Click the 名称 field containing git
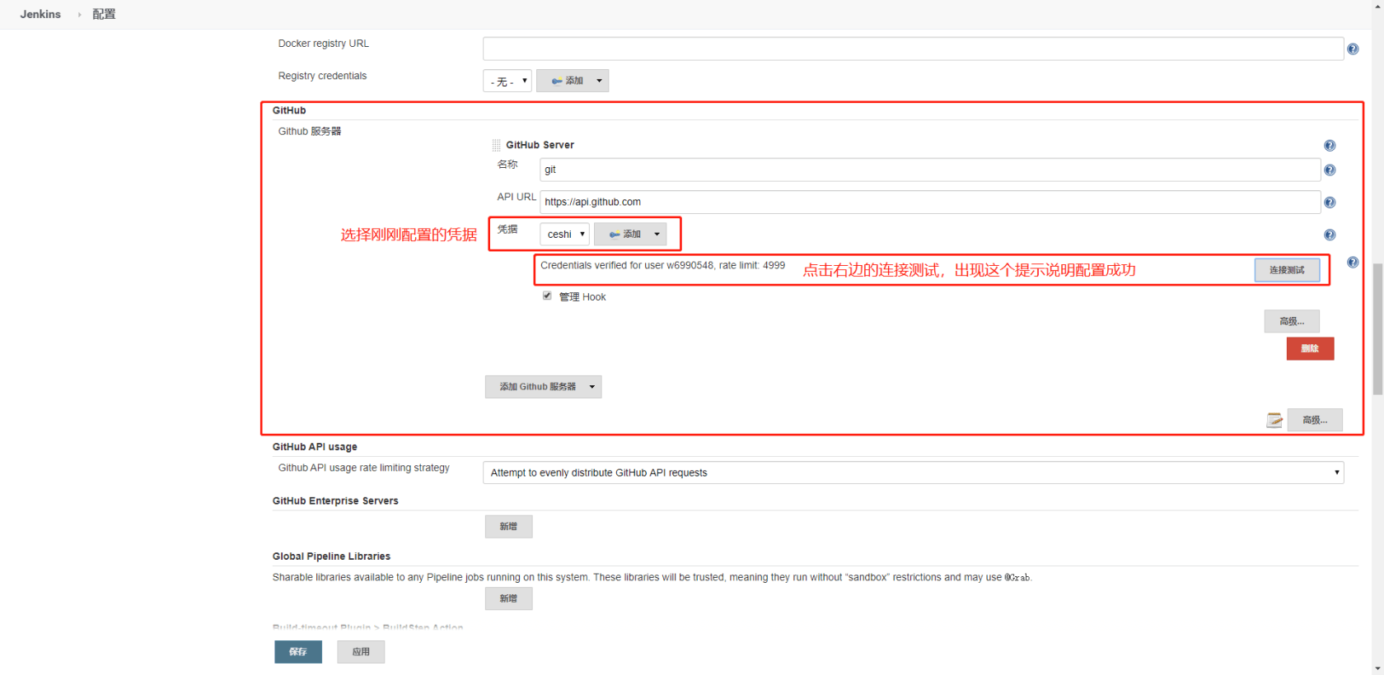1384x675 pixels. [930, 170]
